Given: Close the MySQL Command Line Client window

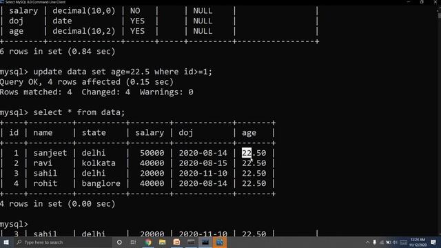Looking at the screenshot, I should tap(435, 2).
